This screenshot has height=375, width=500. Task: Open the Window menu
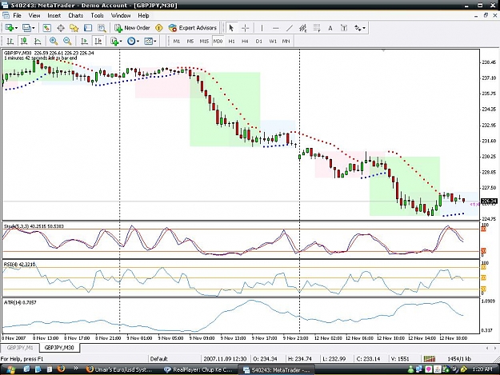[121, 15]
